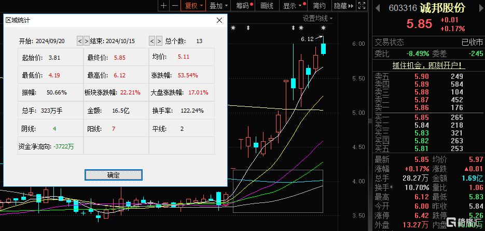This screenshot has height=231, width=485.
Task: Click 涨停 price 6.42
Action: [421, 215]
